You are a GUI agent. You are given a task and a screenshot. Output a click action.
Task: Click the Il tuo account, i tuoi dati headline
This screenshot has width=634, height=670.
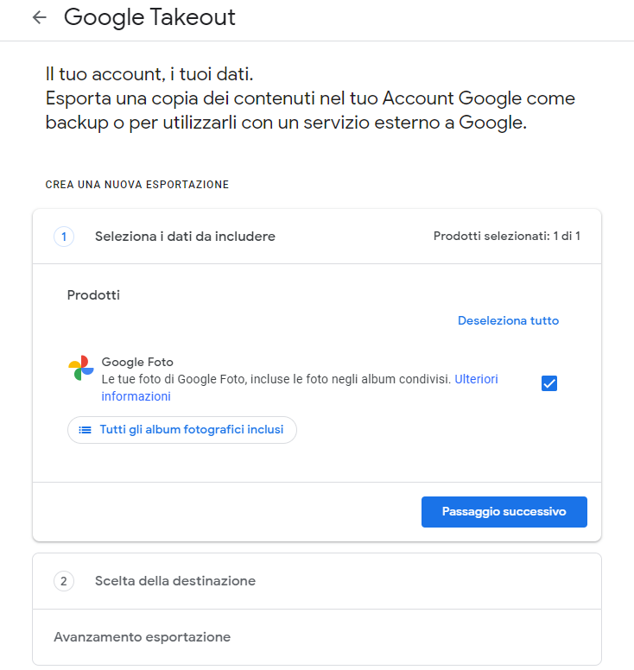[149, 74]
